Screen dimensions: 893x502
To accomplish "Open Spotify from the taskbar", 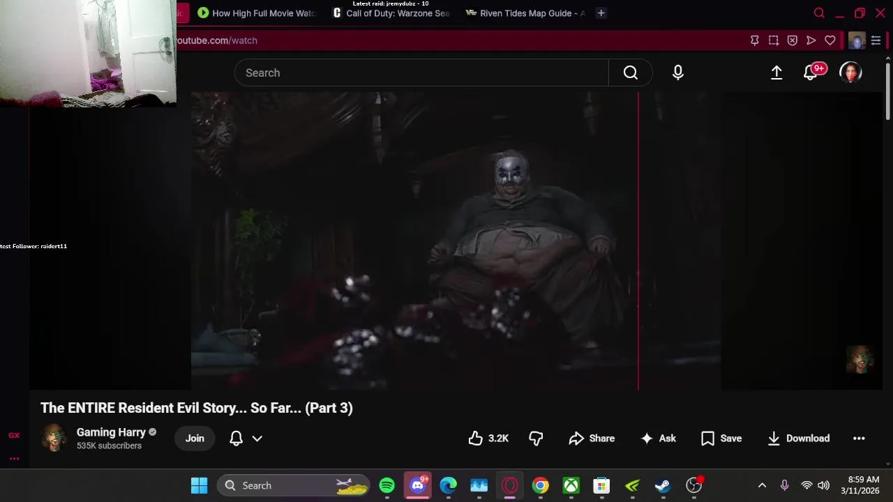I will pyautogui.click(x=387, y=485).
